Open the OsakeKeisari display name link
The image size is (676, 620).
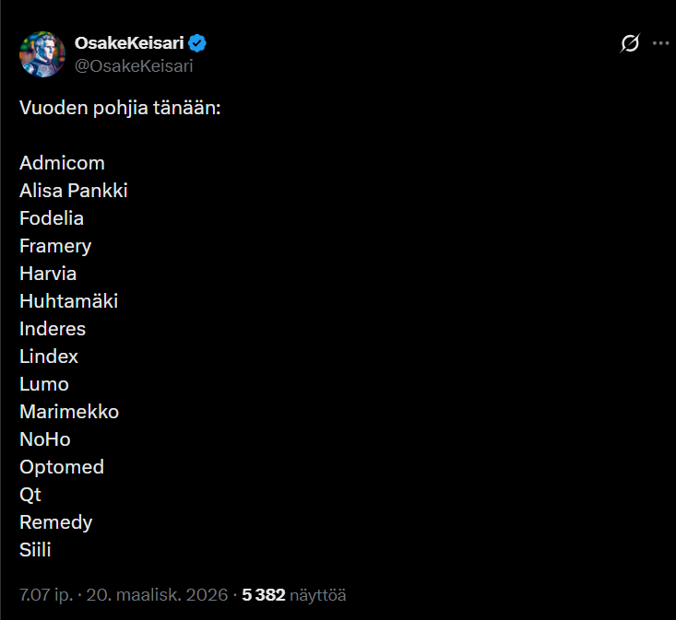pos(128,43)
